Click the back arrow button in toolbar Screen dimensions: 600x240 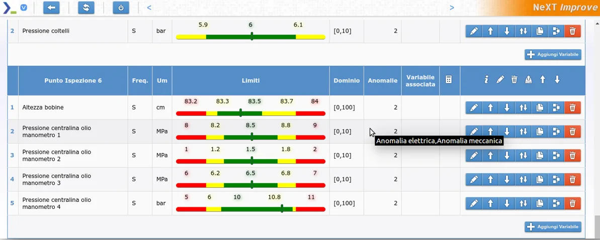click(x=51, y=8)
